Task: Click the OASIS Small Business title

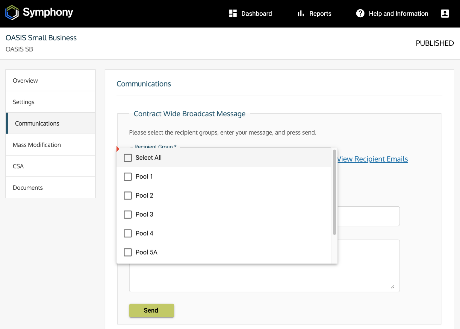Action: (x=41, y=38)
